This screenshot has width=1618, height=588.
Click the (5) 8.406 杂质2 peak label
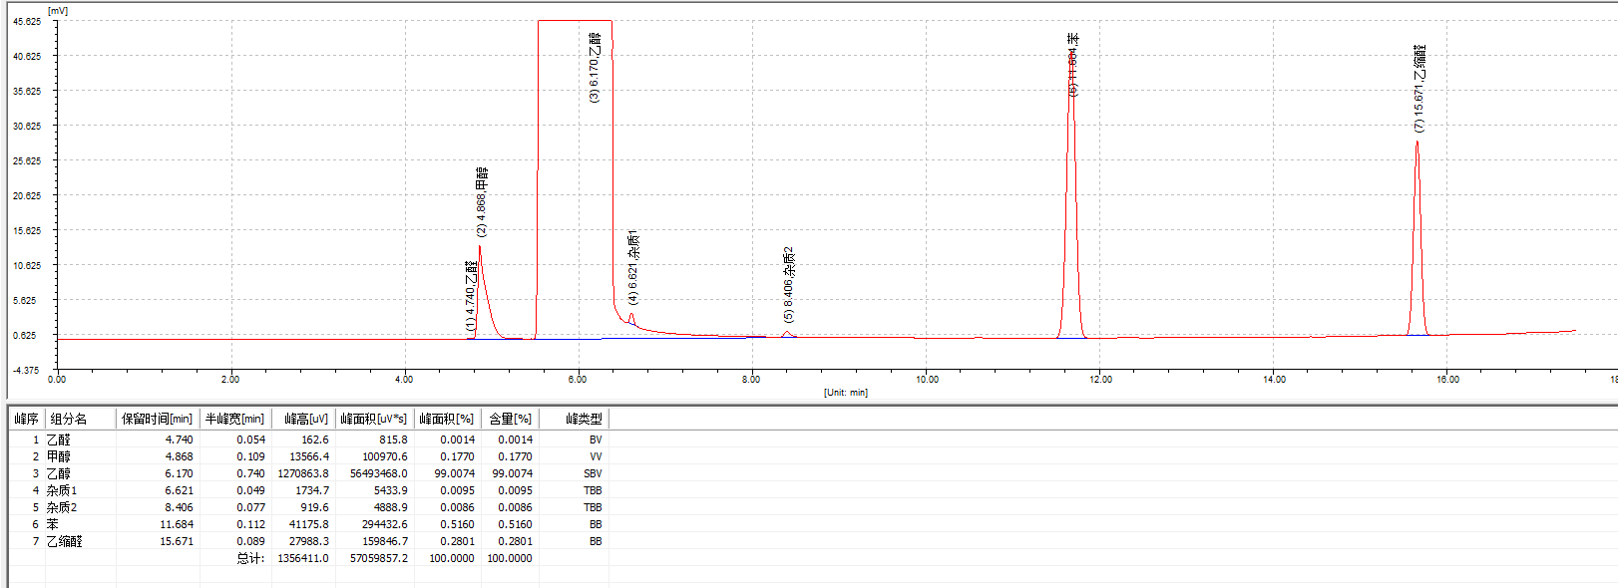tap(788, 284)
